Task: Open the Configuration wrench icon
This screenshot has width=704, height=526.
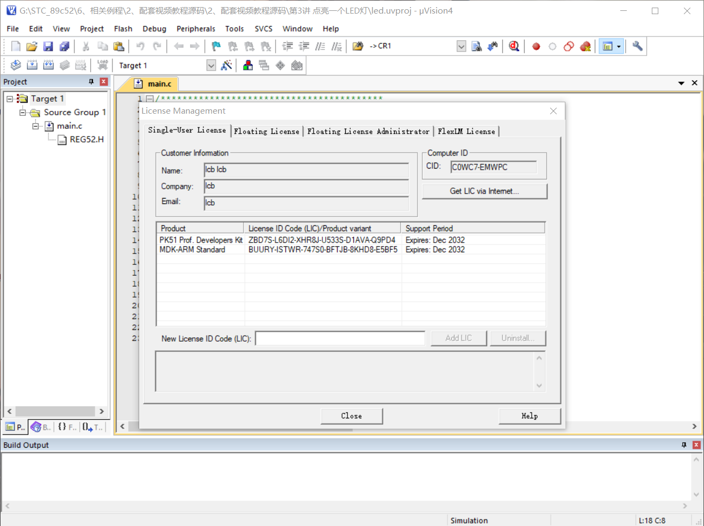Action: pyautogui.click(x=638, y=46)
